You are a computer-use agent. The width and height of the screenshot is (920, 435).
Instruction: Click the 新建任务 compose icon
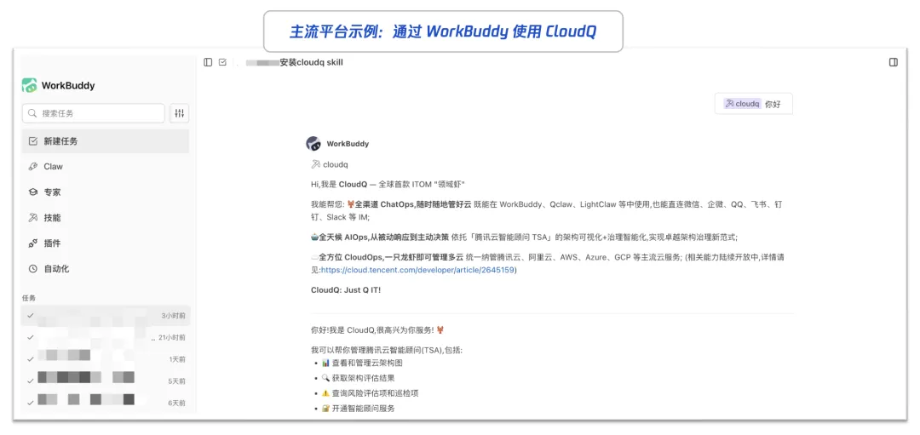33,141
